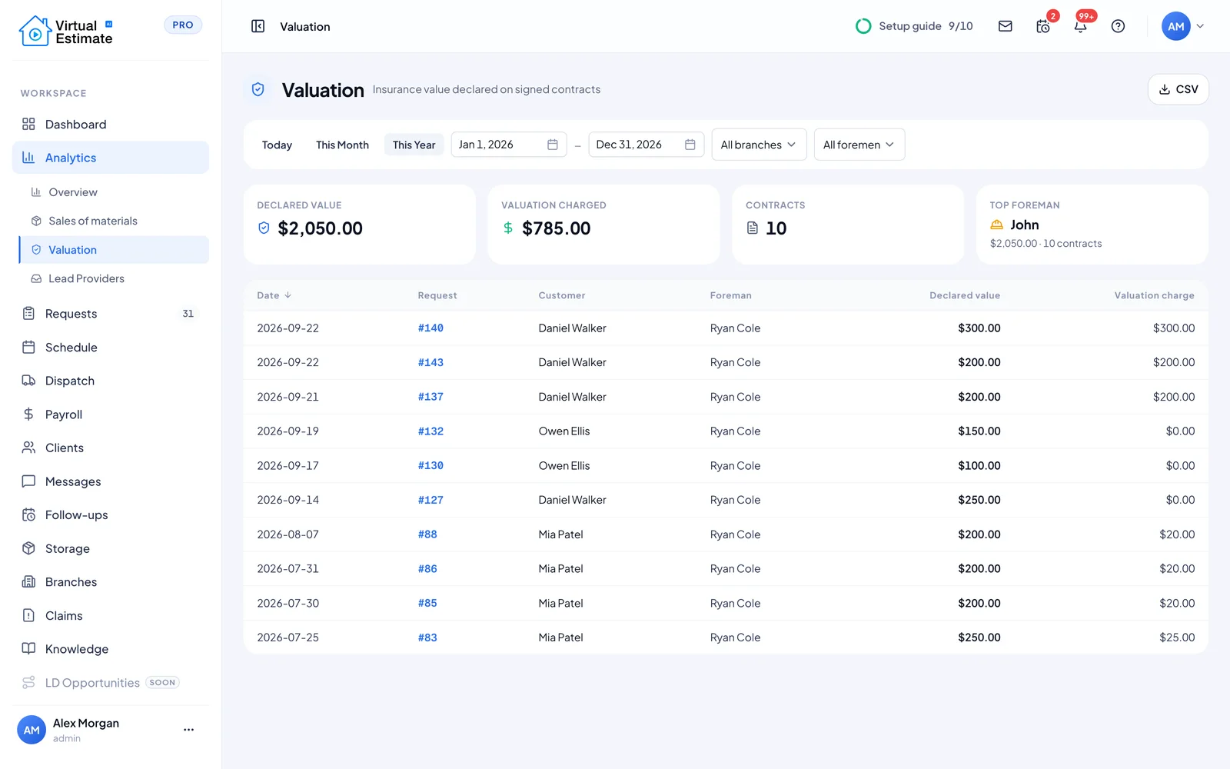
Task: Open request #140 link
Action: 430,328
